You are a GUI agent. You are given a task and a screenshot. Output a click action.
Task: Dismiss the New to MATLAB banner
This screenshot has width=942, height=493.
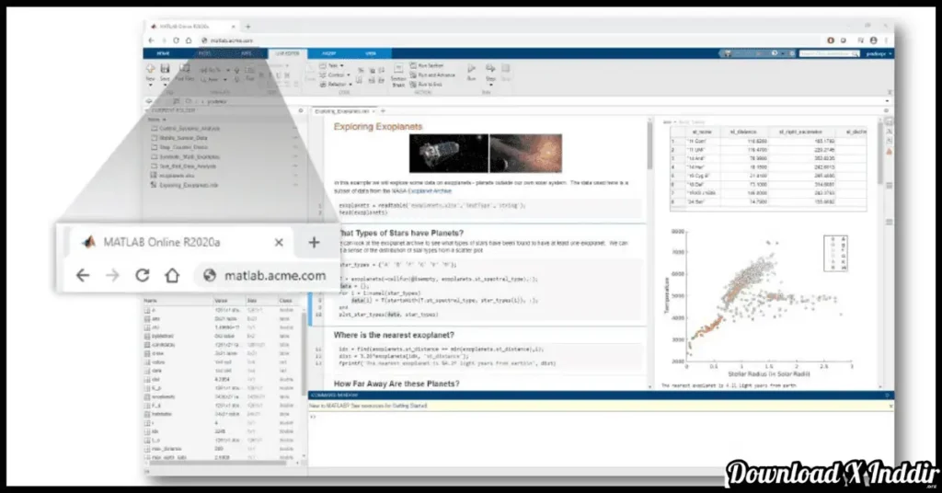click(x=890, y=407)
